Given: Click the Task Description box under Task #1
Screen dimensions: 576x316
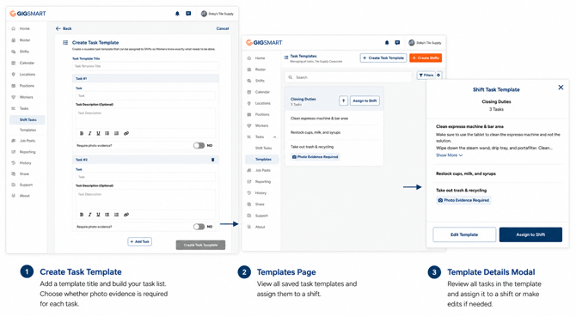Looking at the screenshot, I should [x=145, y=118].
